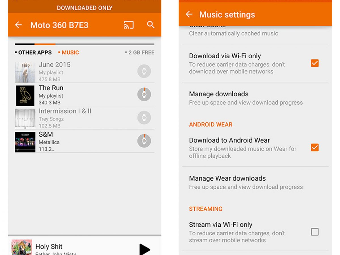
Task: Open Manage Wear downloads setting
Action: pyautogui.click(x=255, y=182)
